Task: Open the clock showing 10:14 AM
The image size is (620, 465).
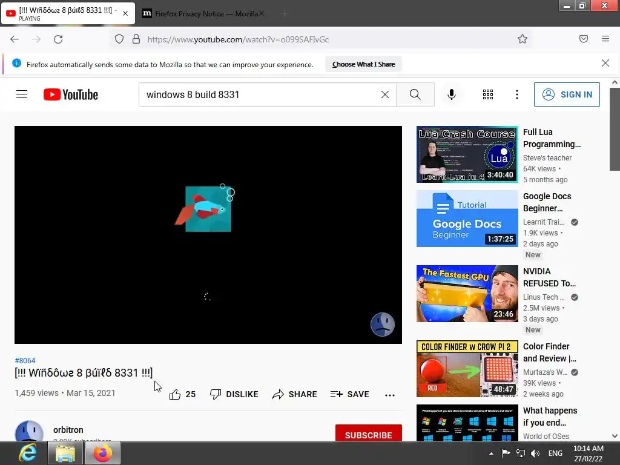Action: pos(589,453)
